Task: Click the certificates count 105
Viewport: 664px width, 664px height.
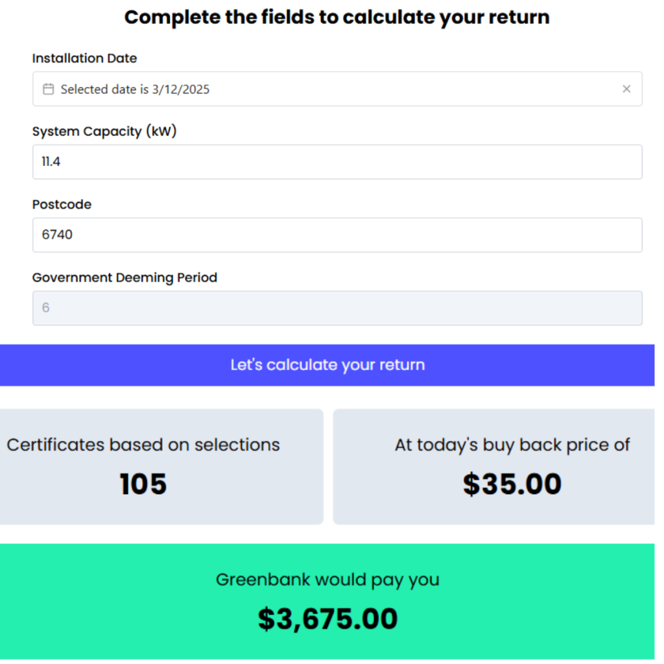Action: click(143, 484)
